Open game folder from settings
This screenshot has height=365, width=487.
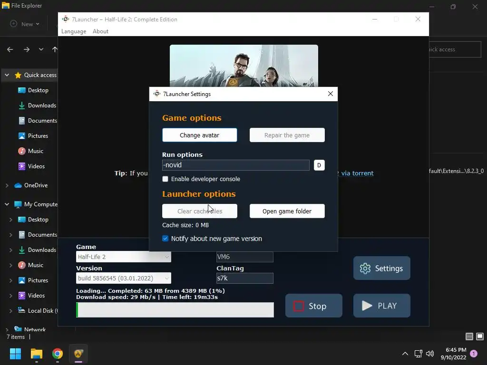coord(287,211)
